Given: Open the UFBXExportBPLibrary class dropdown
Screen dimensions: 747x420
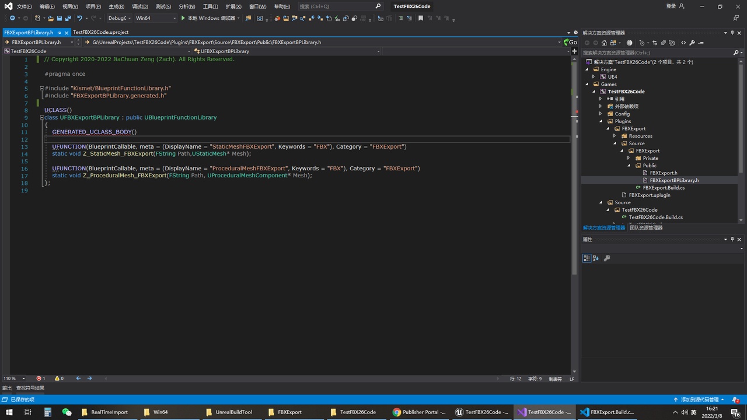Looking at the screenshot, I should tap(288, 51).
